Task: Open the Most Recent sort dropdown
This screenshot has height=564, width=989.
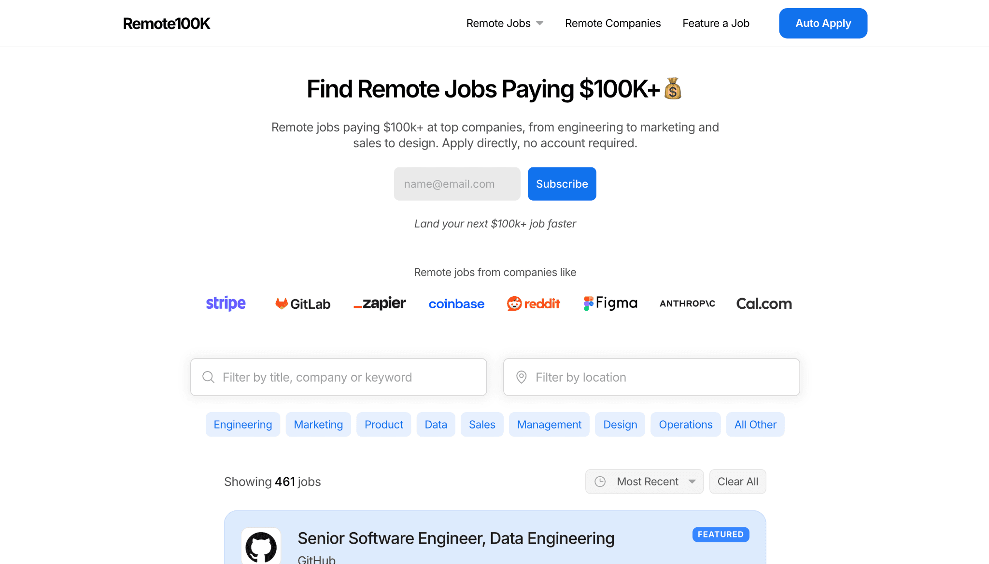Action: pos(644,481)
